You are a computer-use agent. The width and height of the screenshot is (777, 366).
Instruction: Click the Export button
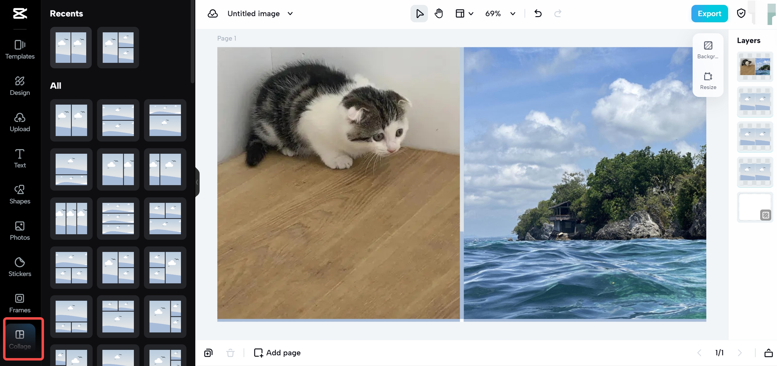click(x=709, y=13)
